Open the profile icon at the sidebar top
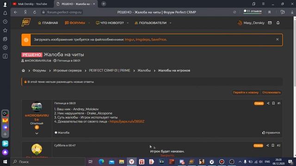296x166 pixels. [x=5, y=4]
